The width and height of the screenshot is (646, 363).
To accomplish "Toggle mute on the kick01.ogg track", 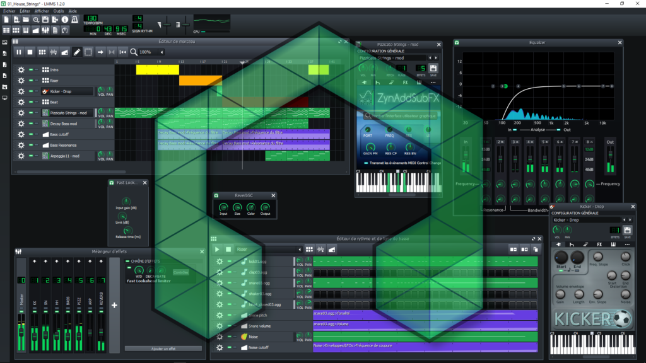I will pos(228,261).
